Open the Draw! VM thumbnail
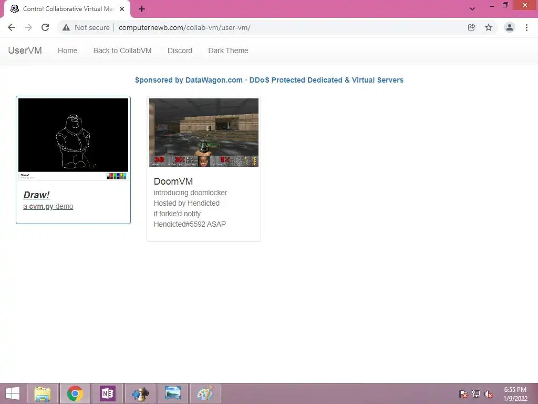This screenshot has width=538, height=404. pos(73,139)
